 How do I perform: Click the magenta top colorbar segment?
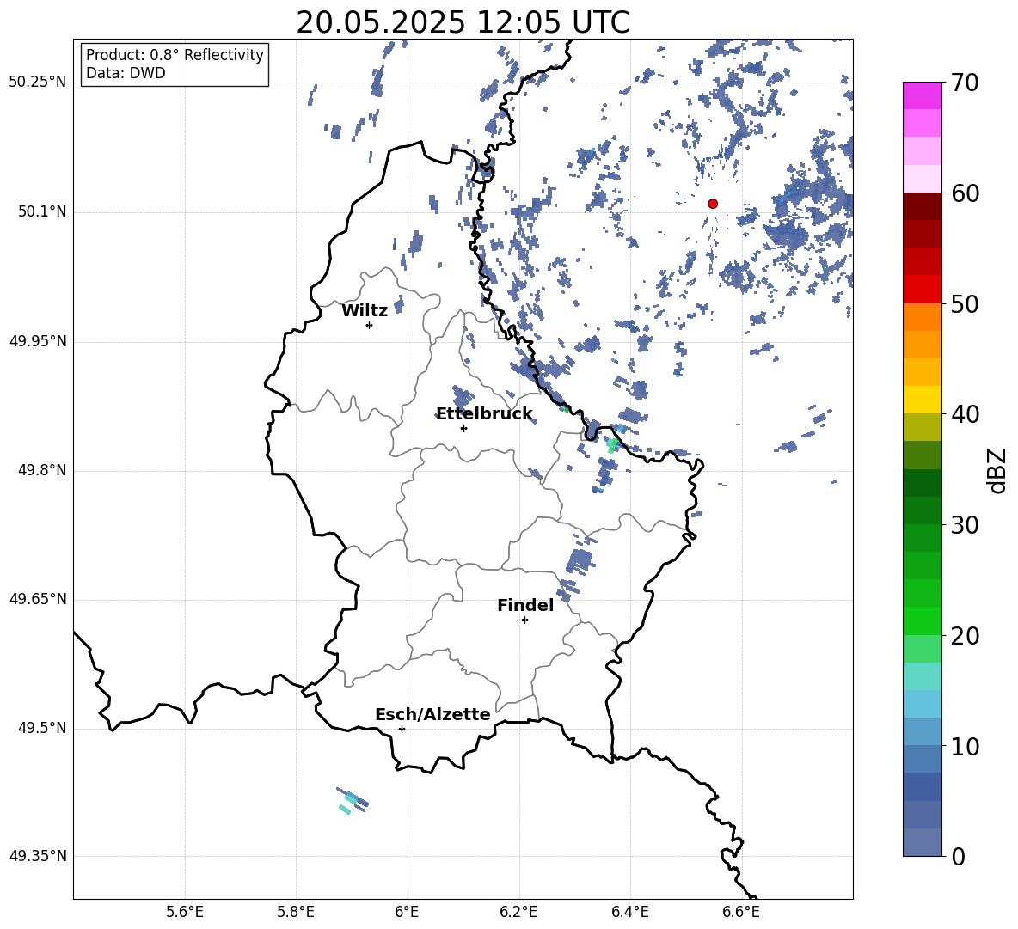pyautogui.click(x=923, y=95)
